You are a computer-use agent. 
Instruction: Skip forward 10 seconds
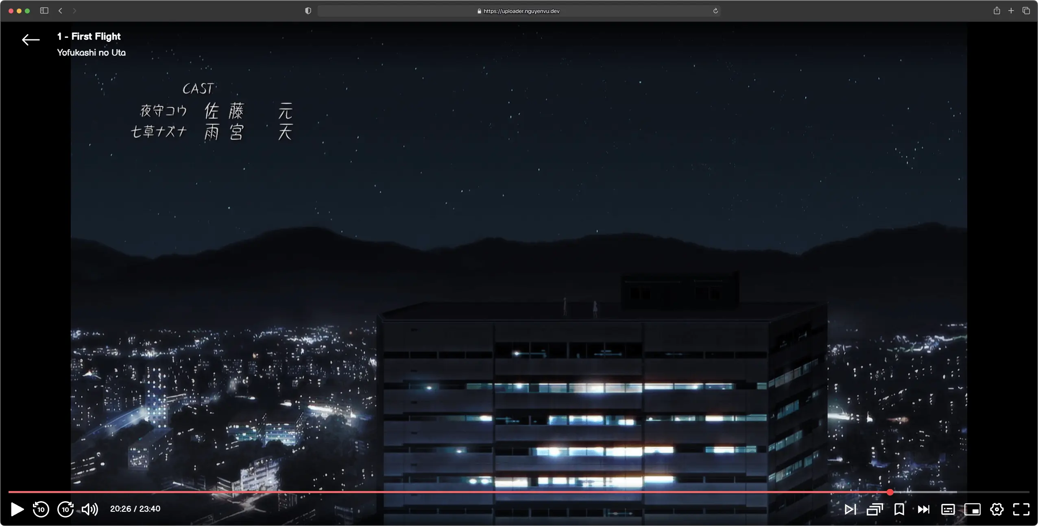click(x=65, y=509)
